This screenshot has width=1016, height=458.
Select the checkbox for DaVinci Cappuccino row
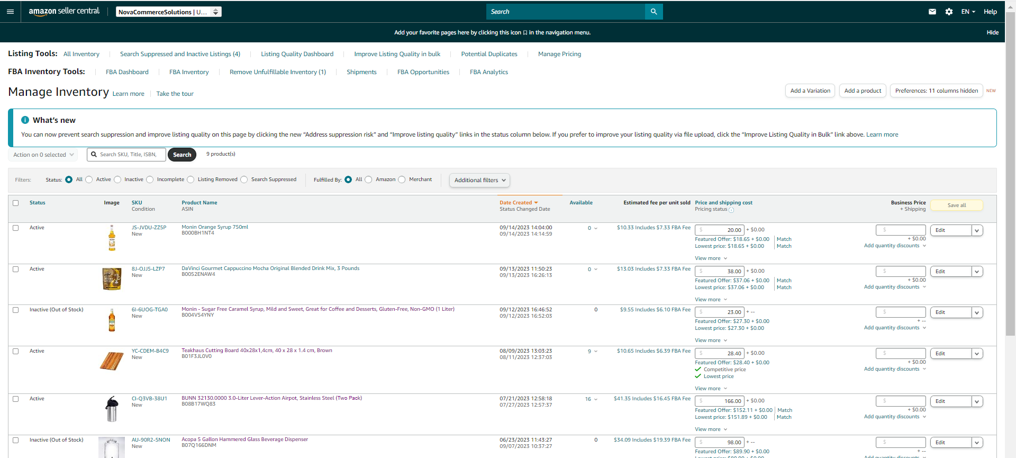[x=16, y=269]
